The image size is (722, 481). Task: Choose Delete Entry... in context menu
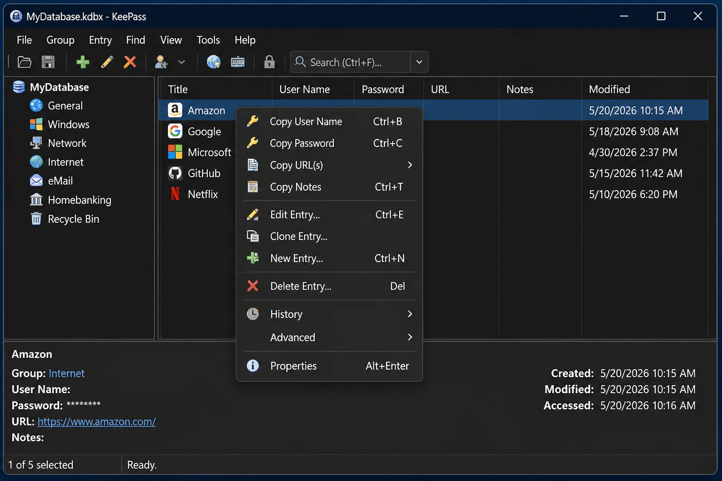(x=329, y=286)
